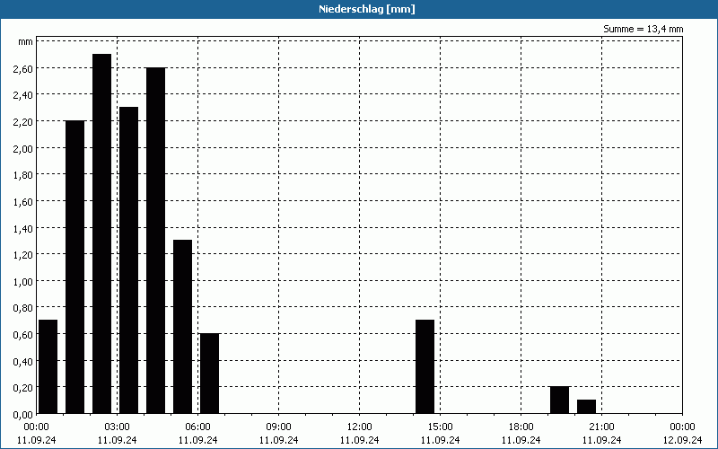Click the 09:00 time axis label

click(x=278, y=427)
